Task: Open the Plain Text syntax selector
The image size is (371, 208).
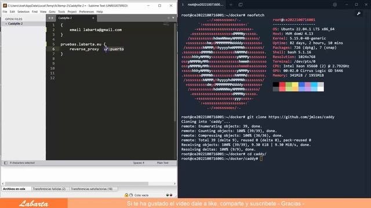Action: point(162,163)
